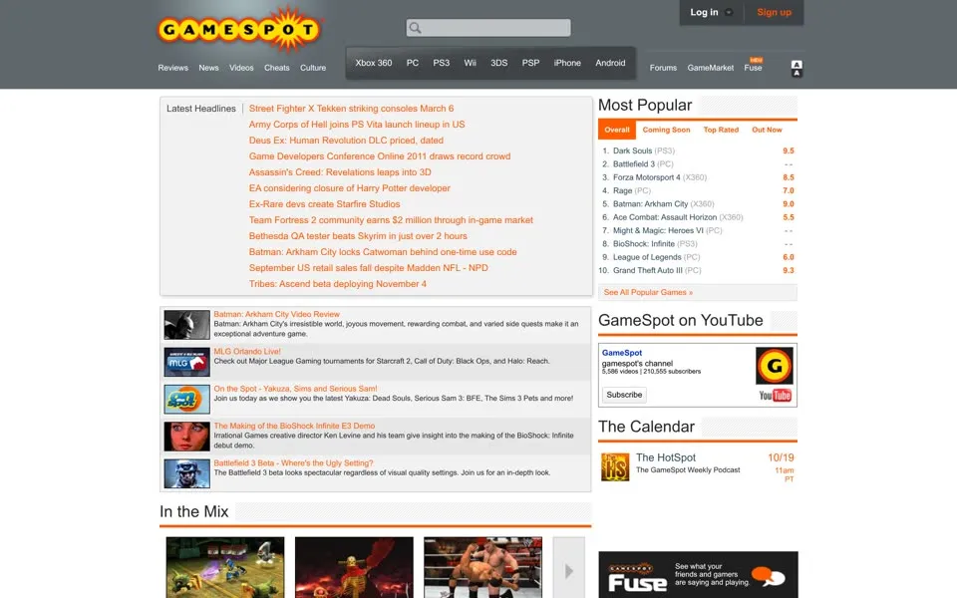Open Bethesda QA tester Skyrim headline
This screenshot has height=598, width=957.
(358, 235)
